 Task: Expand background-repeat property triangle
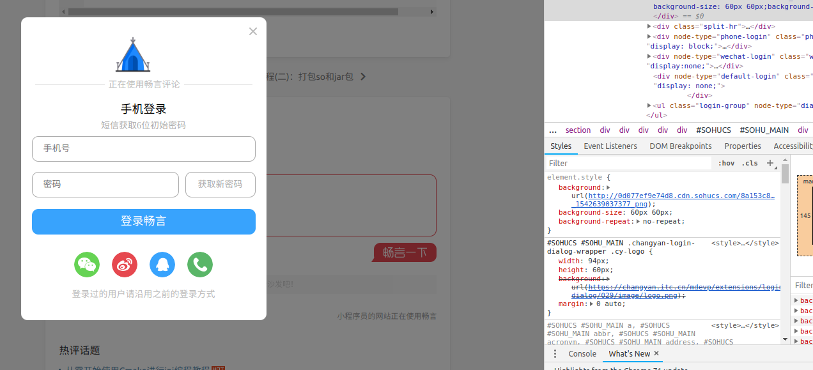[x=638, y=222]
